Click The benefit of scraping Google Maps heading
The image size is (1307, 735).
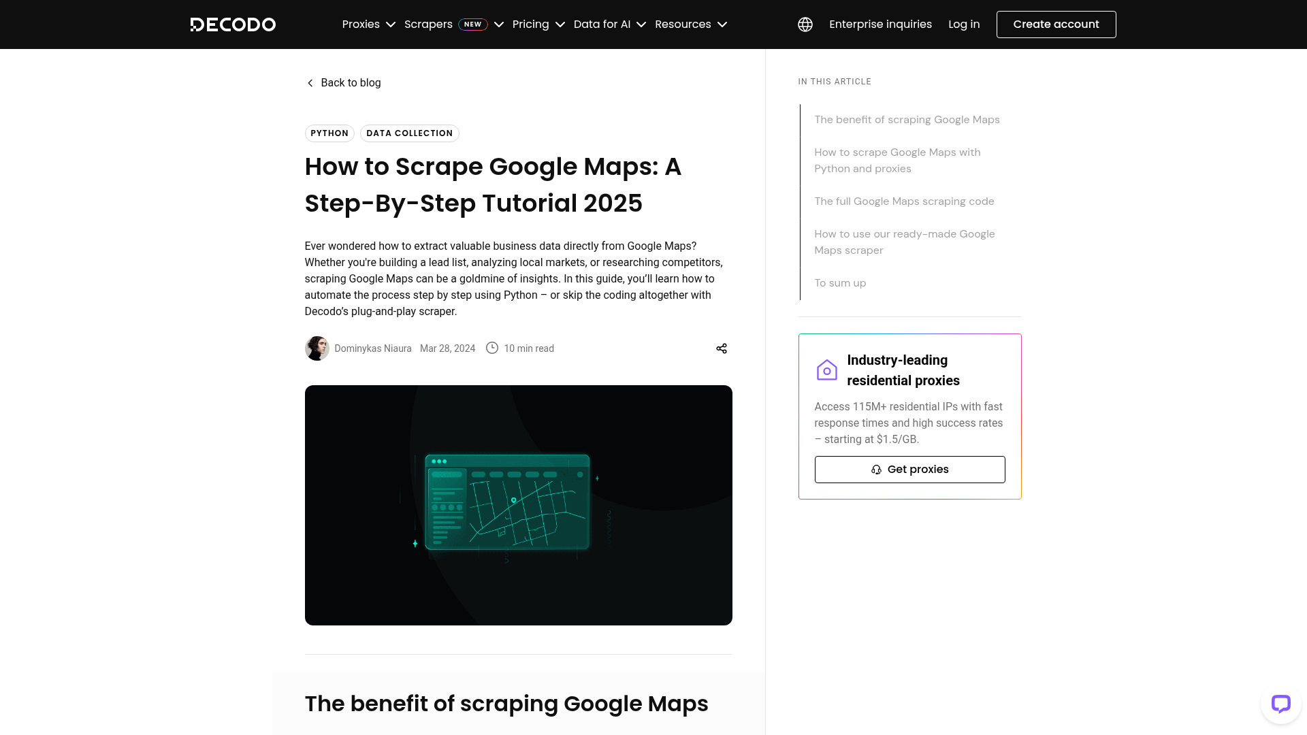pos(506,704)
